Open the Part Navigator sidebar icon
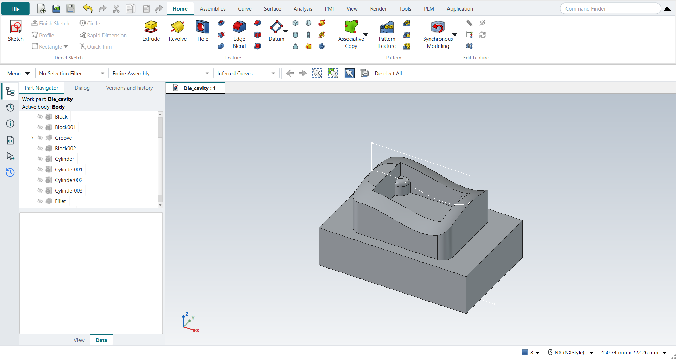Screen dimensions: 676x359 pos(10,92)
